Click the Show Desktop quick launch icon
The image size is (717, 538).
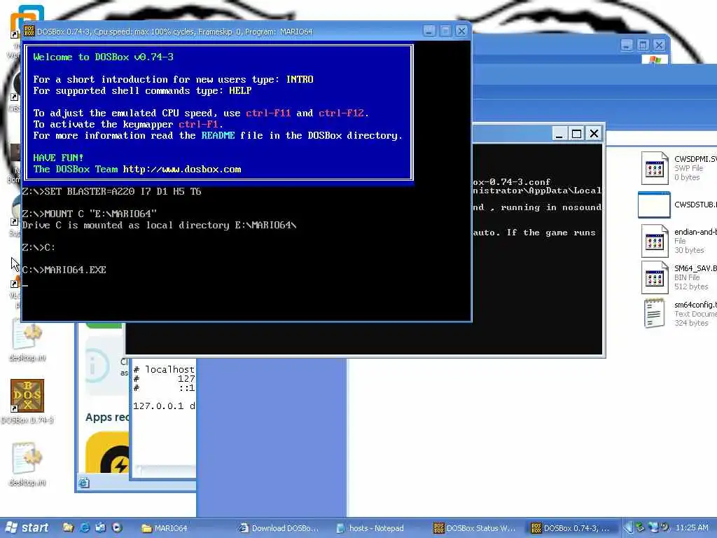101,527
